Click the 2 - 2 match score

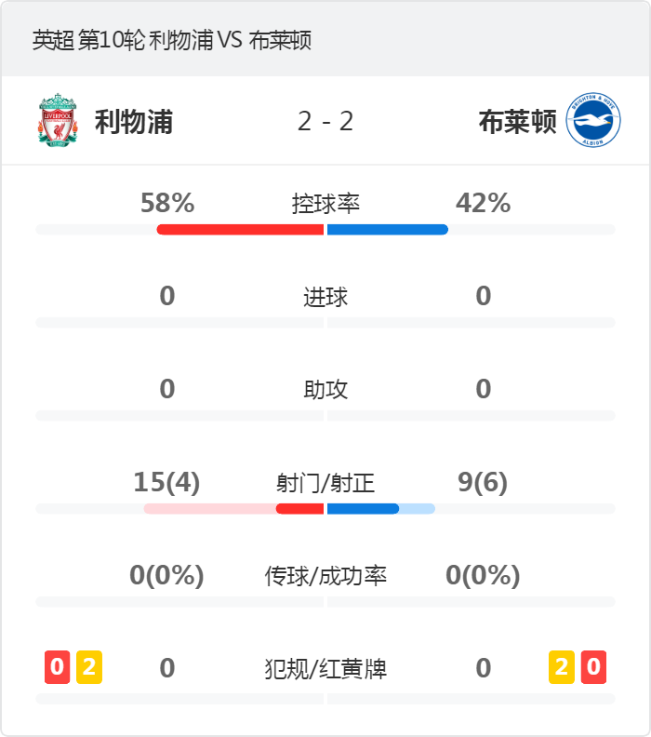click(325, 122)
